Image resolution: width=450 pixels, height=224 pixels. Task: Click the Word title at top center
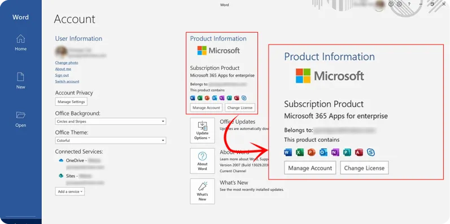click(225, 5)
